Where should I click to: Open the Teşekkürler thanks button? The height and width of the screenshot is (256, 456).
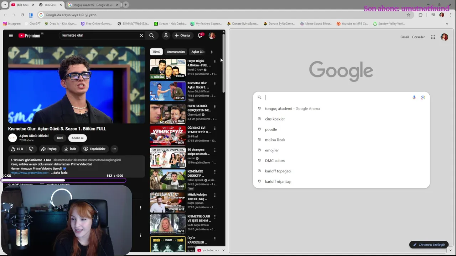click(x=94, y=149)
